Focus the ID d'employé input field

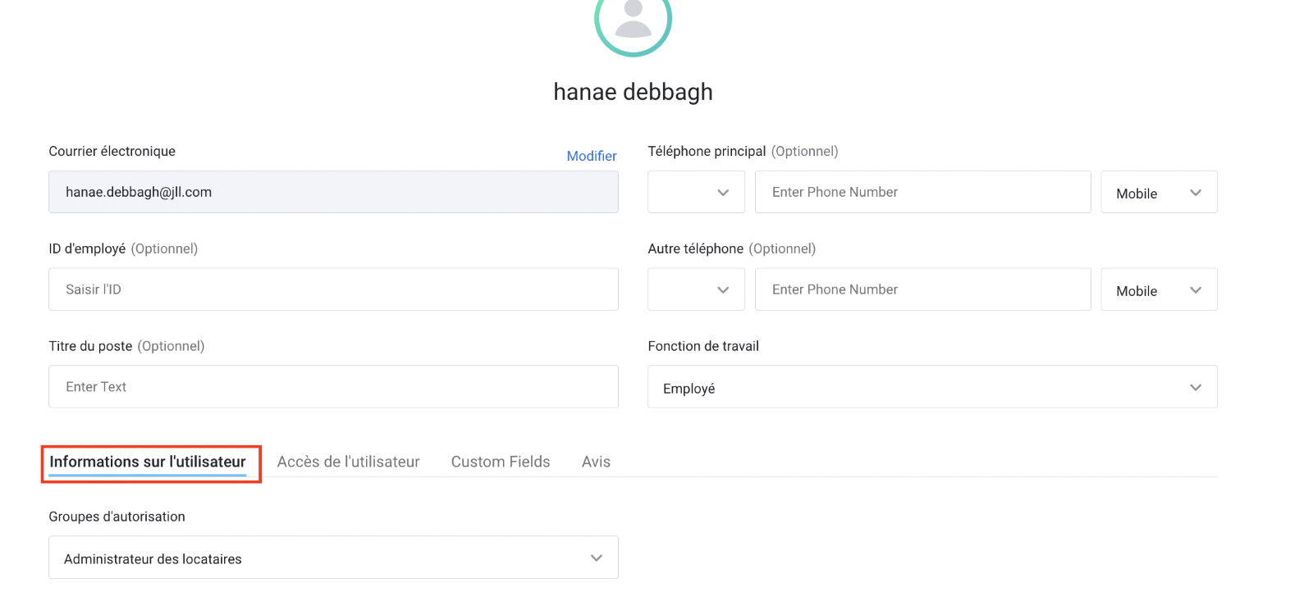(x=333, y=289)
